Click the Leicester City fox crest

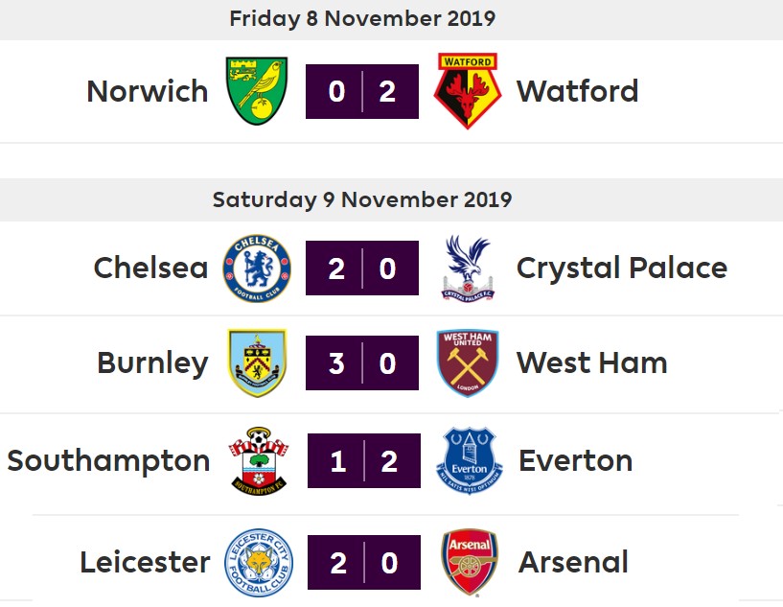(259, 563)
